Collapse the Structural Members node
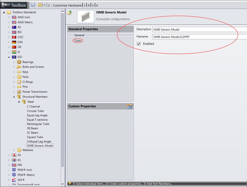This screenshot has width=247, height=187. coord(14,97)
